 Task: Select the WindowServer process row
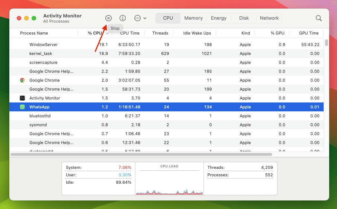click(x=166, y=45)
